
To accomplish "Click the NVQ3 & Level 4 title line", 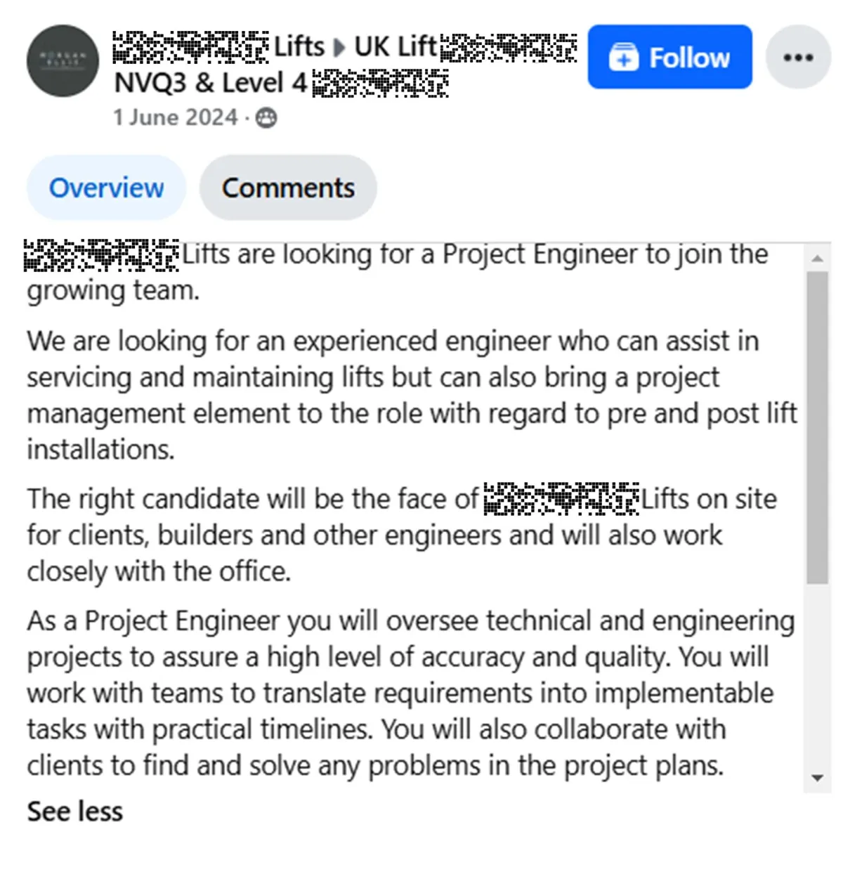I will pyautogui.click(x=281, y=82).
